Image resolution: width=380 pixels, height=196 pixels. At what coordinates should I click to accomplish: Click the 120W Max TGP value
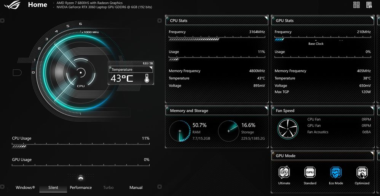pyautogui.click(x=366, y=92)
